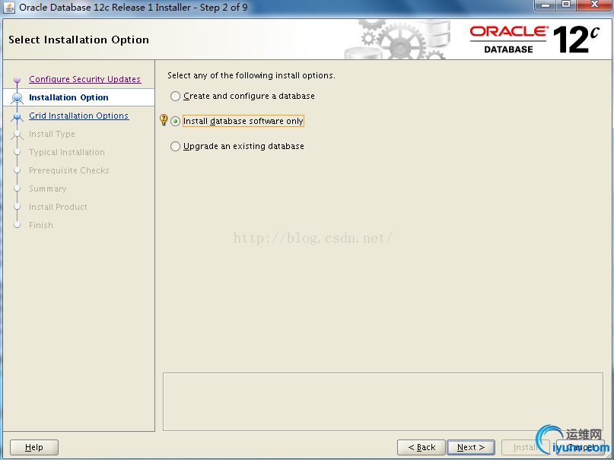Screen dimensions: 614x460
Task: Click the 'Prerequisite Checks' step text
Action: (x=69, y=170)
